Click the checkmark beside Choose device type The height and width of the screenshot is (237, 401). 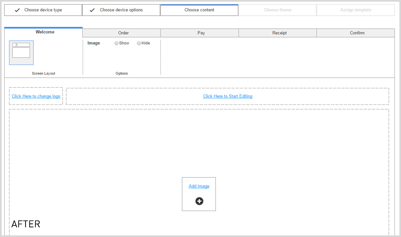pyautogui.click(x=17, y=10)
